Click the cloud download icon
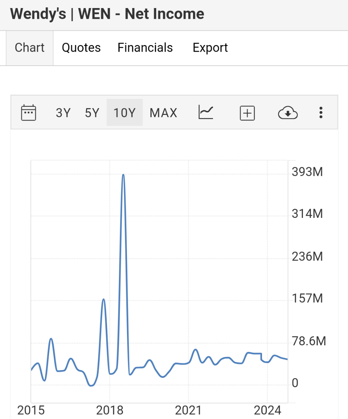The width and height of the screenshot is (348, 419). point(287,113)
